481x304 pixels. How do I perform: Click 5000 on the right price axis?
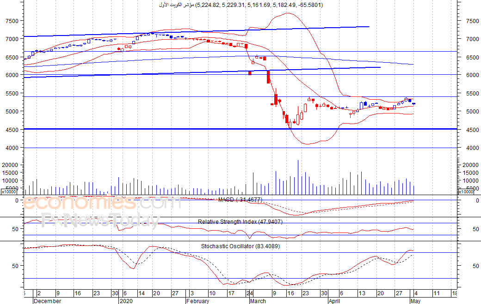(472, 112)
